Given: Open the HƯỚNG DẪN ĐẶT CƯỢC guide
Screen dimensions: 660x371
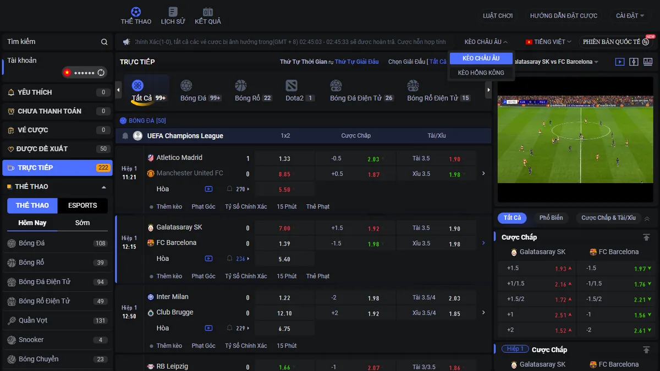Looking at the screenshot, I should click(564, 16).
